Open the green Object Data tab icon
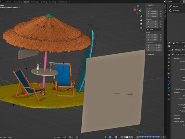Viewport: 185px width, 139px height. [169, 92]
